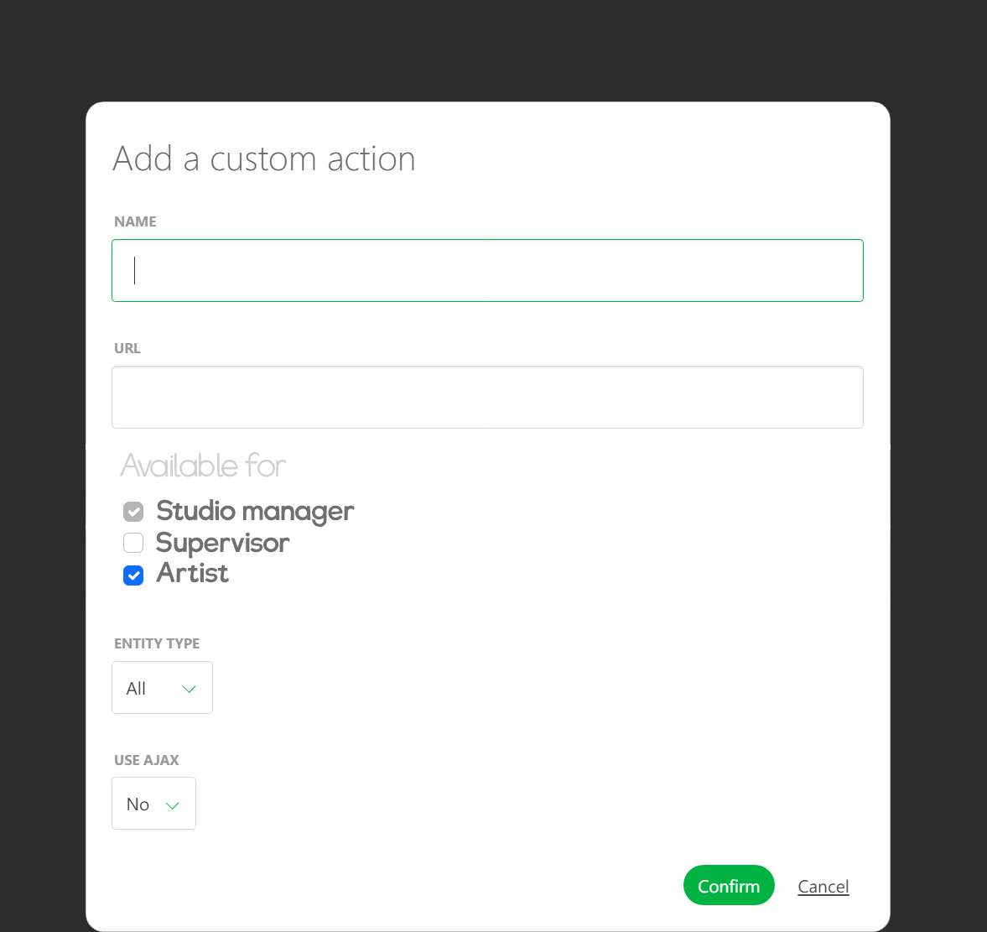The height and width of the screenshot is (932, 987).
Task: Uncheck the Artist checkbox
Action: point(133,575)
